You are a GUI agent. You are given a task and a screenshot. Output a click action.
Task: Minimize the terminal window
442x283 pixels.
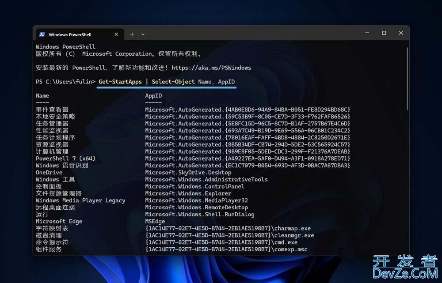367,33
